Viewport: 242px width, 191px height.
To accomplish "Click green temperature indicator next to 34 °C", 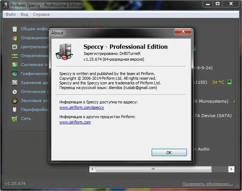I will (229, 82).
